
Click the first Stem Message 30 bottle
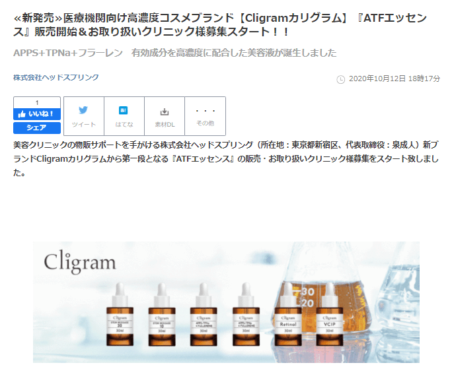pos(120,314)
